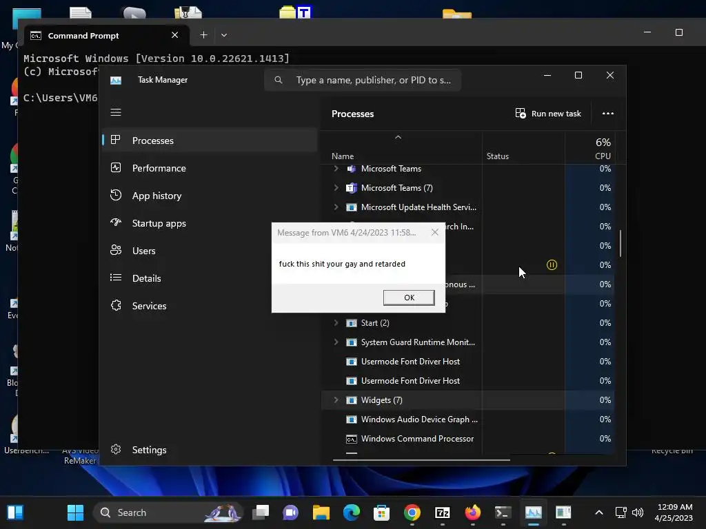
Task: Select Windows Audio Device Graph process
Action: 468,419
